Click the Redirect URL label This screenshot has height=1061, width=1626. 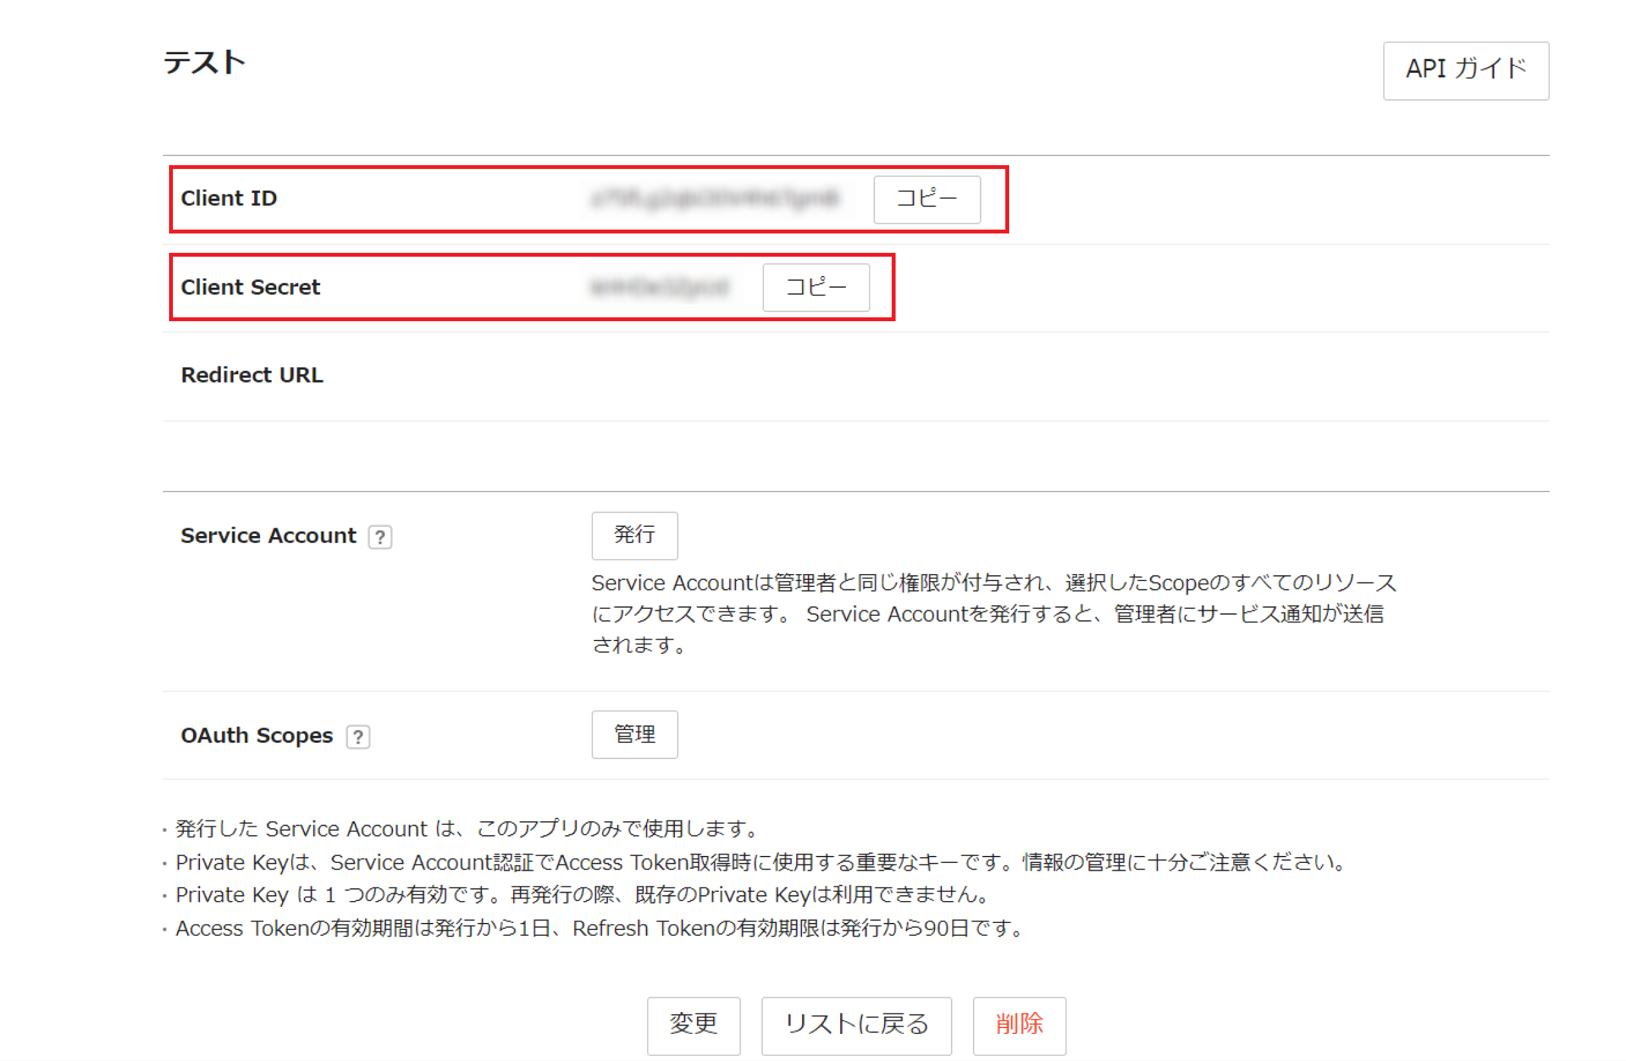252,375
